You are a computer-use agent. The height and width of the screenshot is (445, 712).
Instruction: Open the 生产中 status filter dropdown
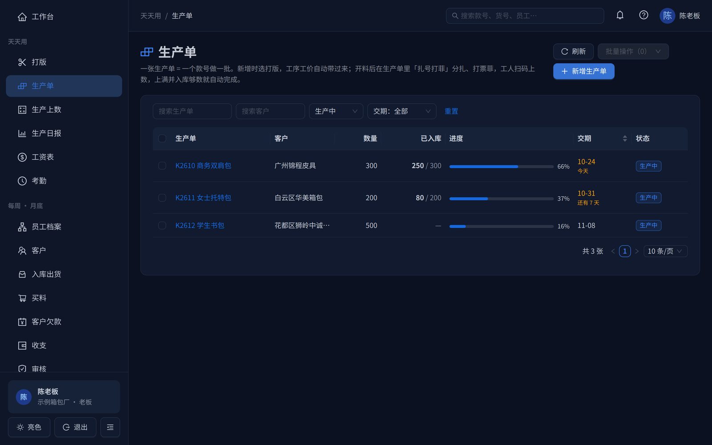coord(336,111)
